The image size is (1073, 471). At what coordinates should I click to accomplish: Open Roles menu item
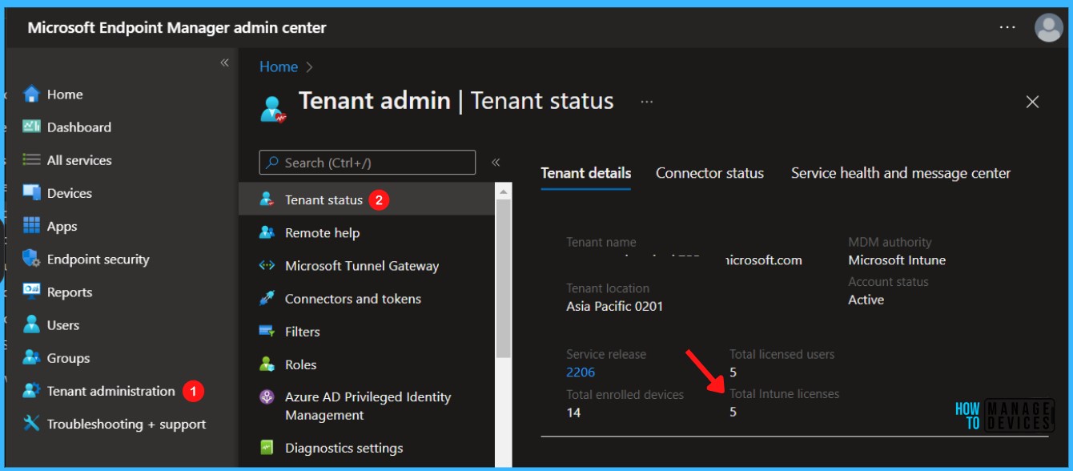coord(367,364)
